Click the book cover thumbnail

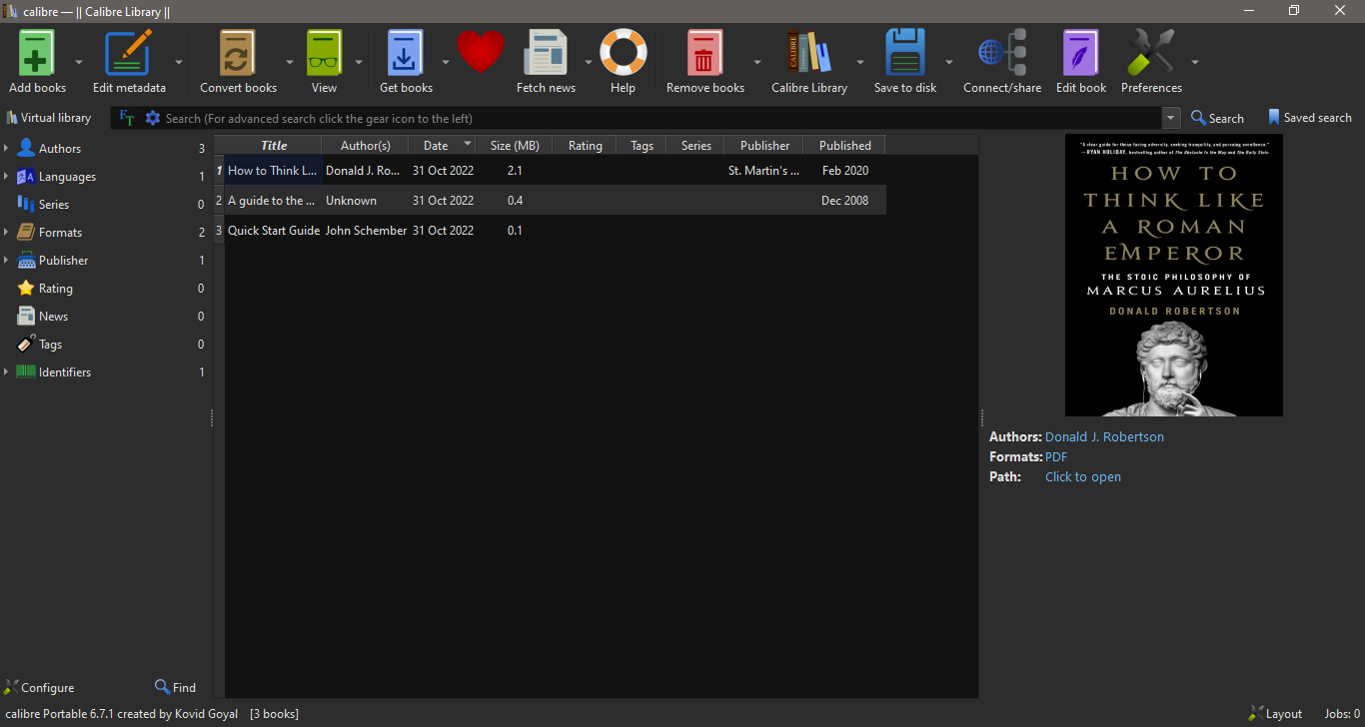1173,275
